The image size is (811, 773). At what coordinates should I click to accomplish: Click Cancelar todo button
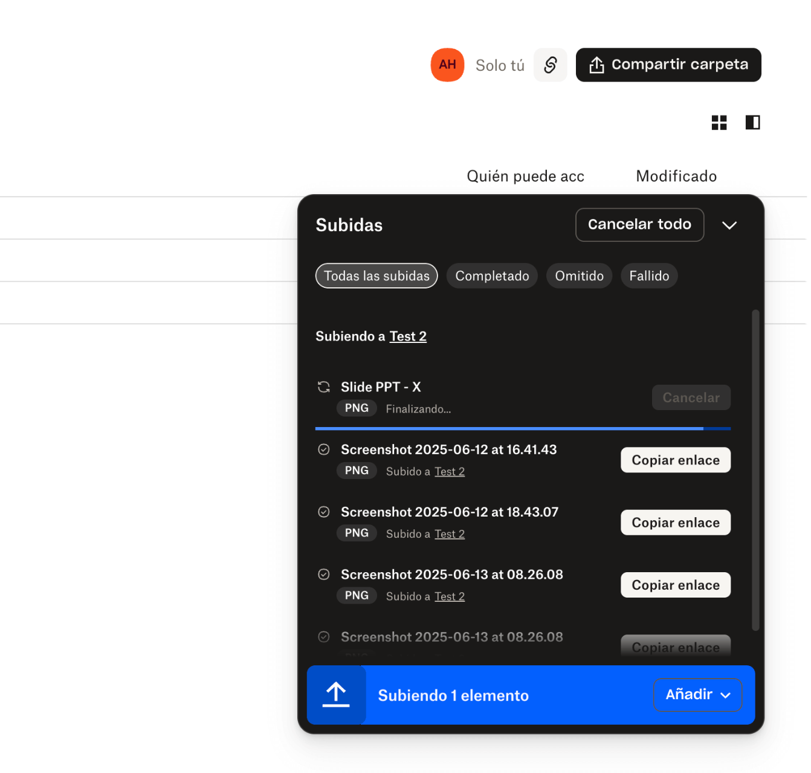[x=639, y=225]
